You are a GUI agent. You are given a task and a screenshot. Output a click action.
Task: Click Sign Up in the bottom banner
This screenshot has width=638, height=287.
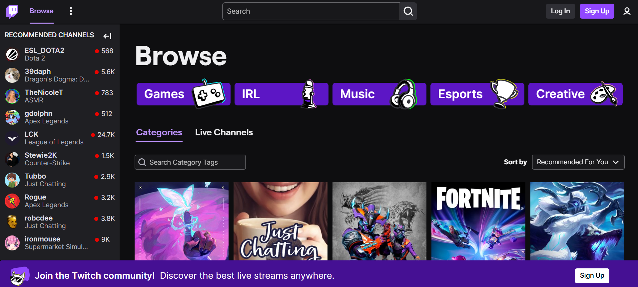(592, 276)
